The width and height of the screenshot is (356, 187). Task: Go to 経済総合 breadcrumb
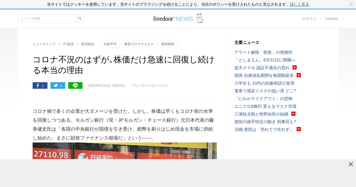88,44
